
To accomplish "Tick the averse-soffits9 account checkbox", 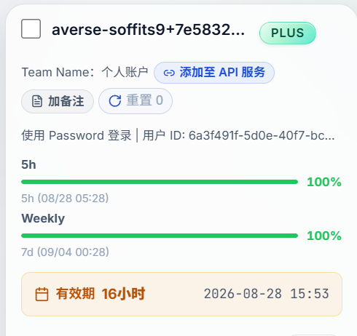I will point(31,29).
